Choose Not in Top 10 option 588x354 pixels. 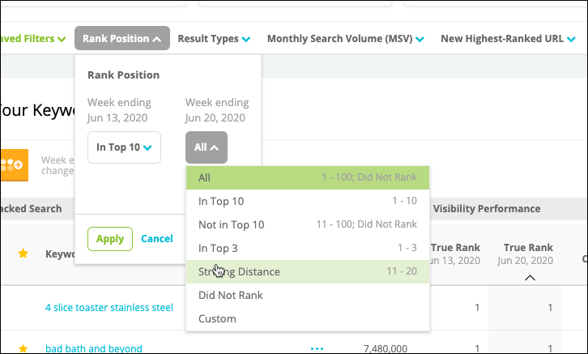click(308, 224)
